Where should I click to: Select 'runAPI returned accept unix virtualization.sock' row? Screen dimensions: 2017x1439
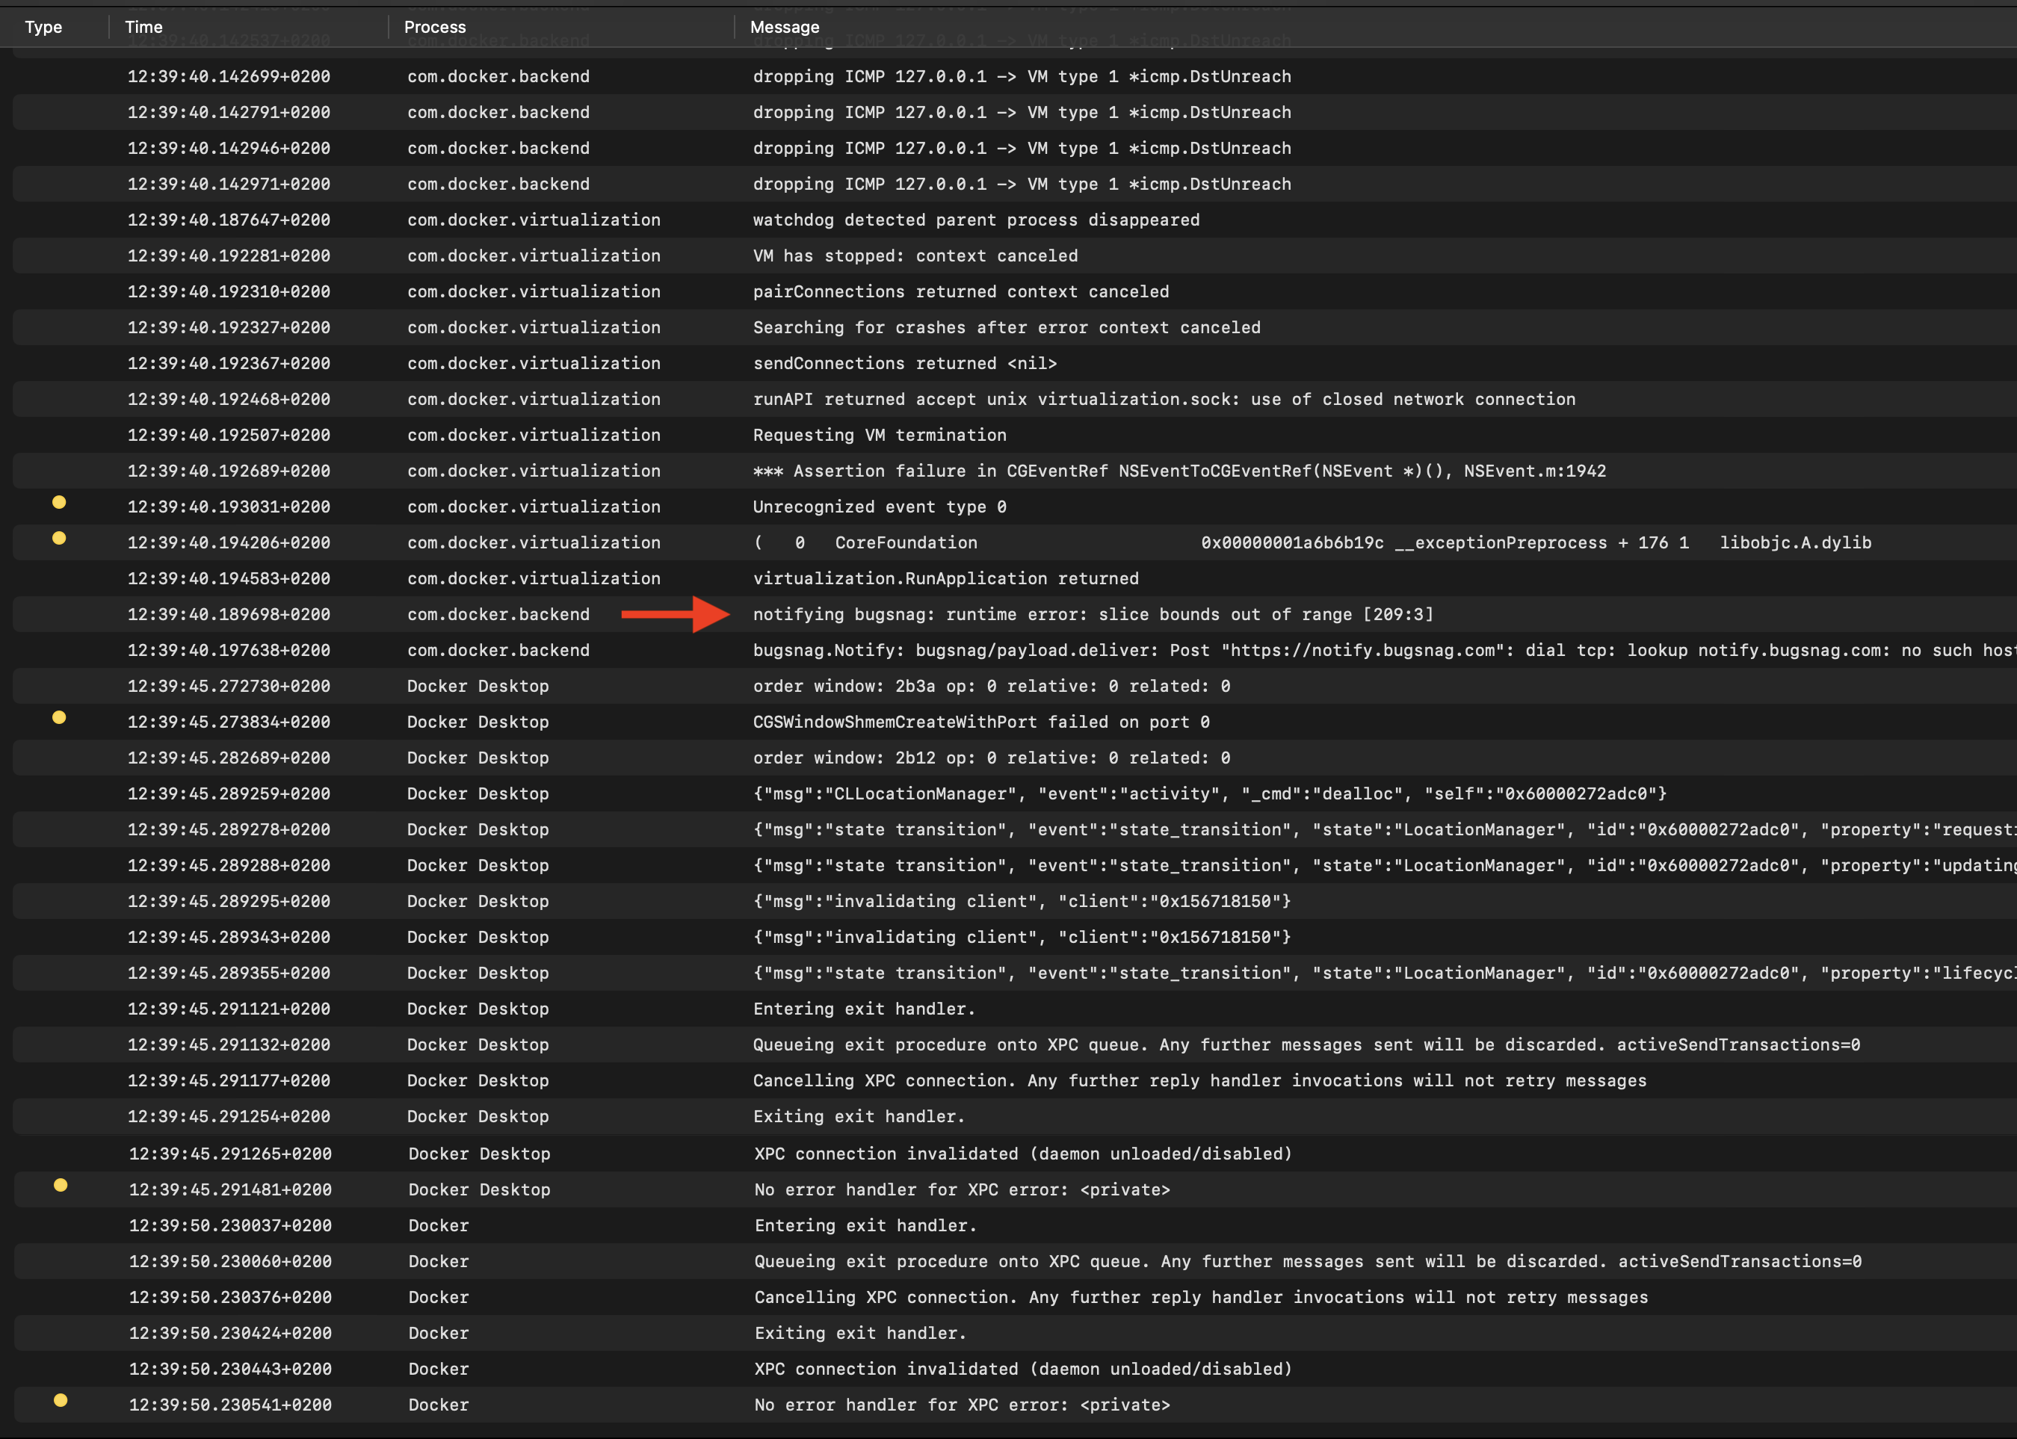[1164, 400]
